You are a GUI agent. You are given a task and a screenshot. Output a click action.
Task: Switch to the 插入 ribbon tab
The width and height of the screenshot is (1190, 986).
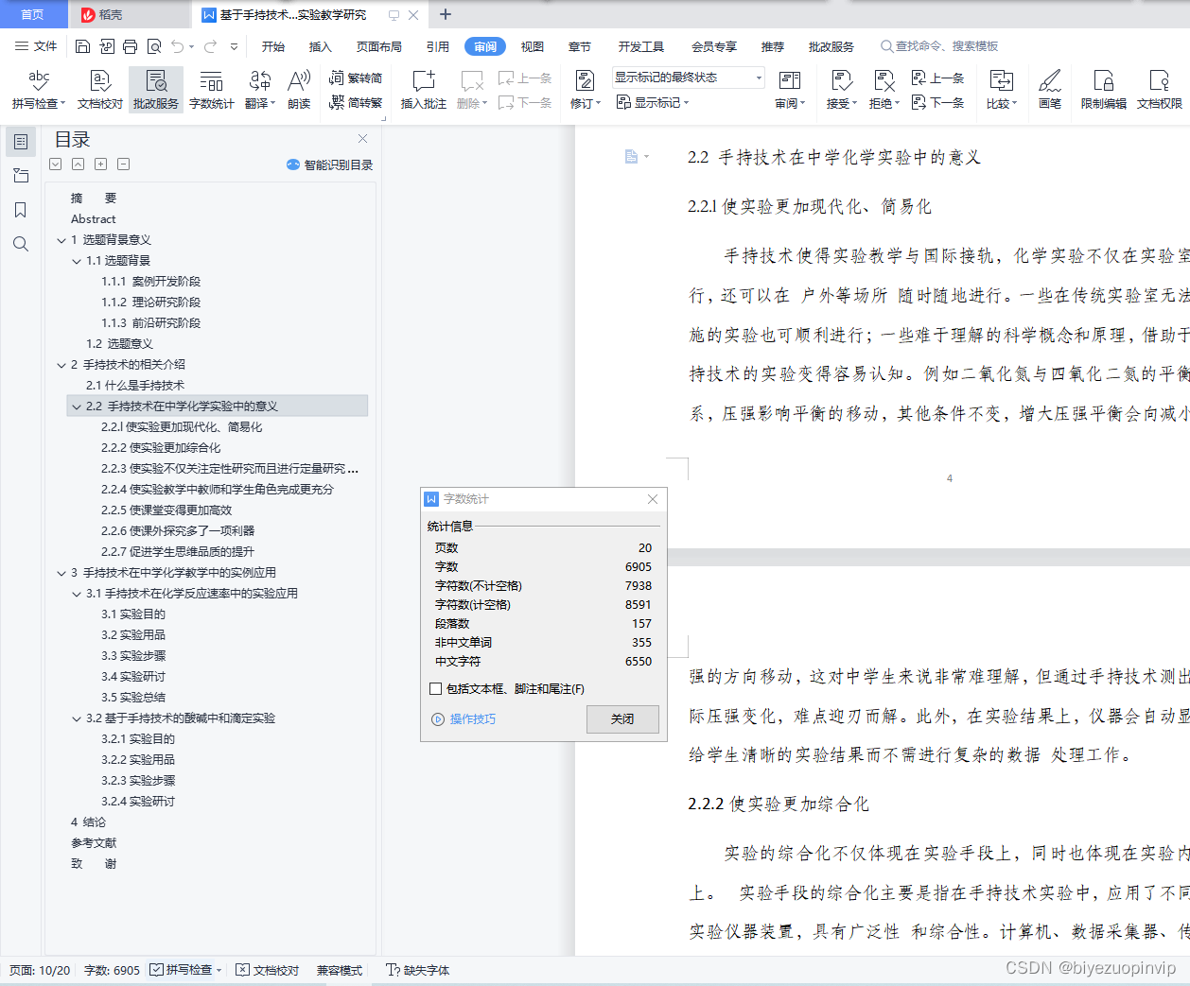(x=321, y=46)
